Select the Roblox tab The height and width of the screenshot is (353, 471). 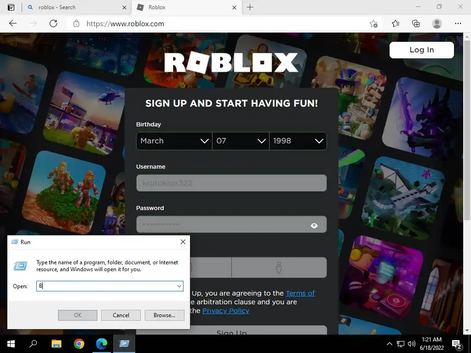[x=187, y=7]
